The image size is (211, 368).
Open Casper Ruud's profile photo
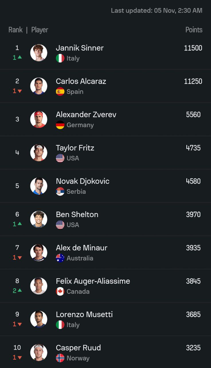[x=39, y=352]
